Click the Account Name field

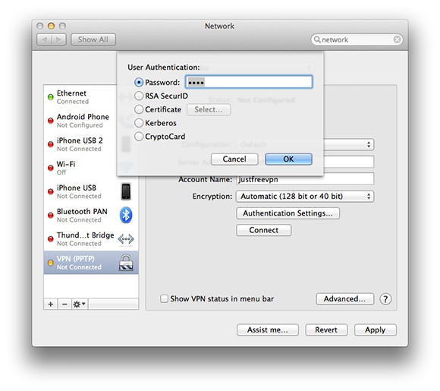[x=305, y=180]
